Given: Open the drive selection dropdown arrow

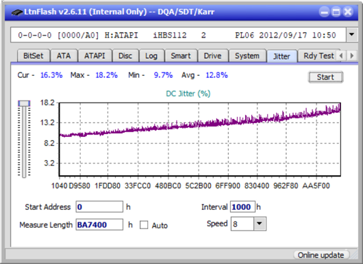Looking at the screenshot, I should (352, 35).
